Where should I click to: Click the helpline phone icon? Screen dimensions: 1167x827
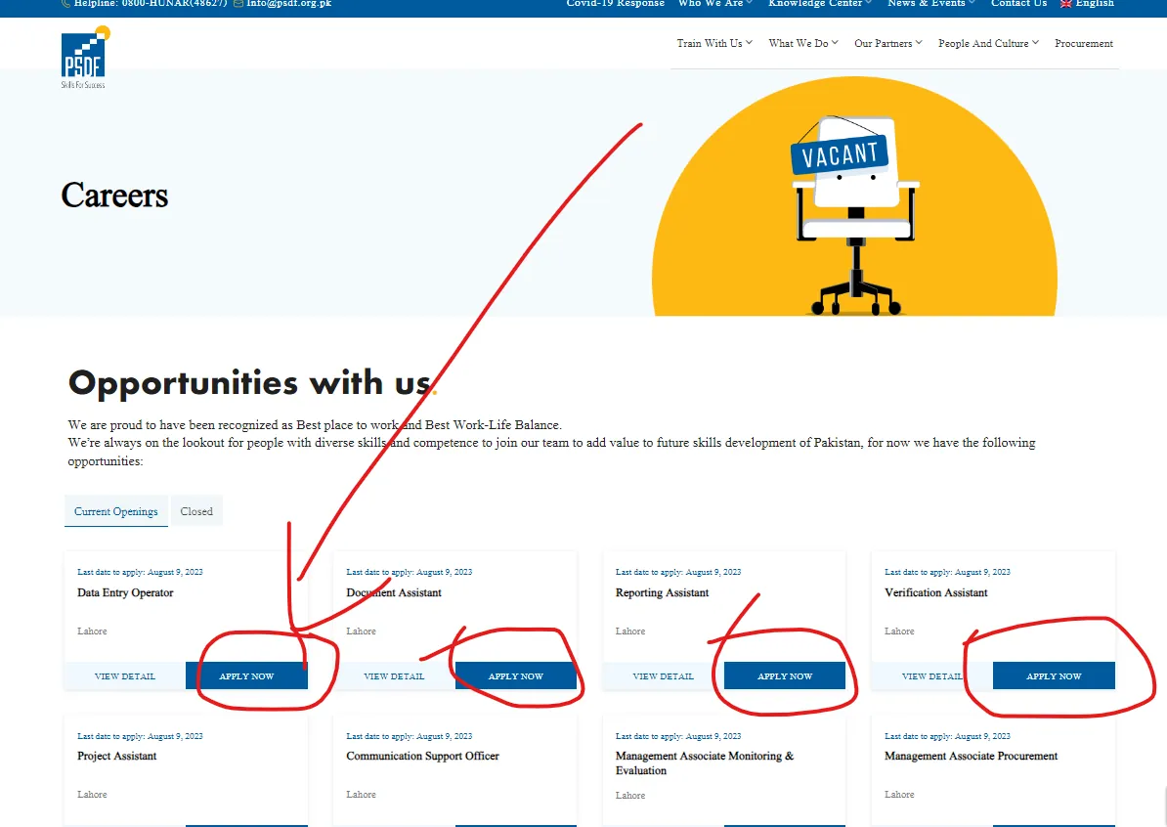(x=65, y=3)
